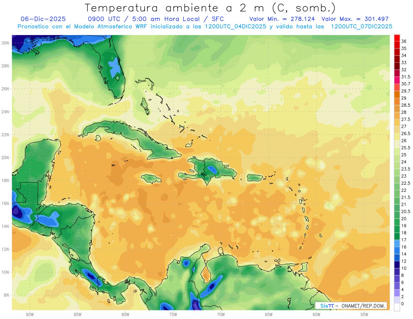Click the 24N latitude axis label
The height and width of the screenshot is (319, 413).
point(5,111)
